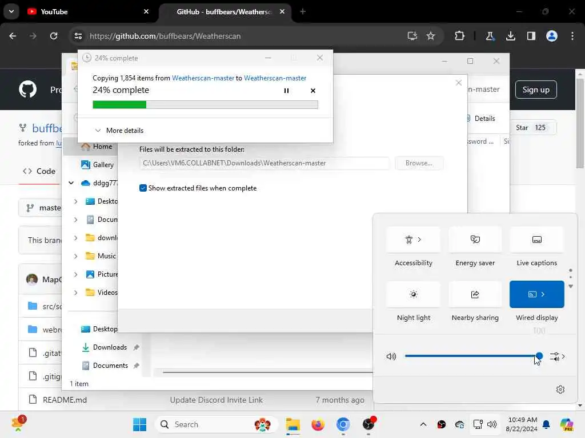Image resolution: width=585 pixels, height=438 pixels.
Task: Collapse the OneDrive ddgg77 tree node
Action: [71, 183]
